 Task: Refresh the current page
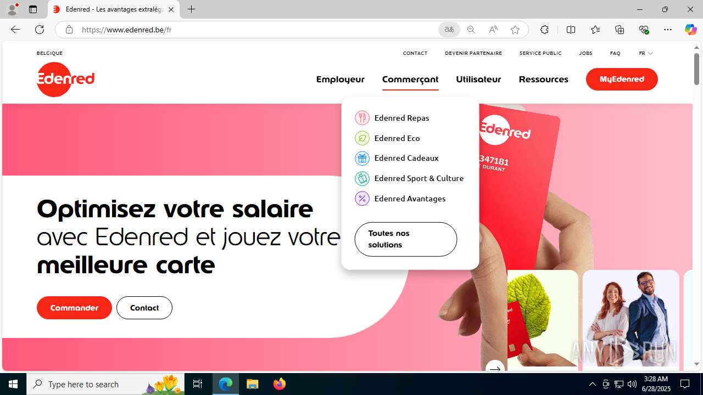40,30
